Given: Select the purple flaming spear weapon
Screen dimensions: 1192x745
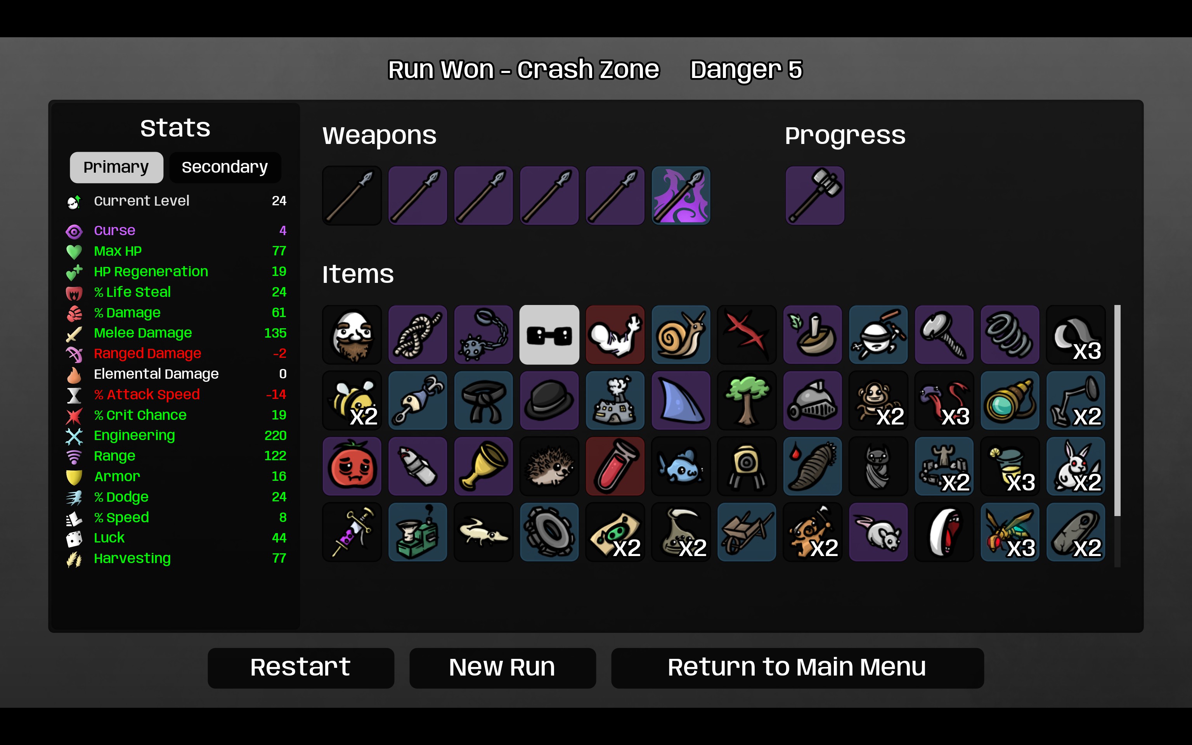Looking at the screenshot, I should (681, 196).
